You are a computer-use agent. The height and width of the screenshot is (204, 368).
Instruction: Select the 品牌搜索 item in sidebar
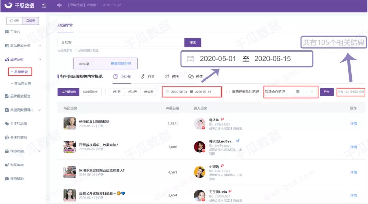(x=21, y=72)
